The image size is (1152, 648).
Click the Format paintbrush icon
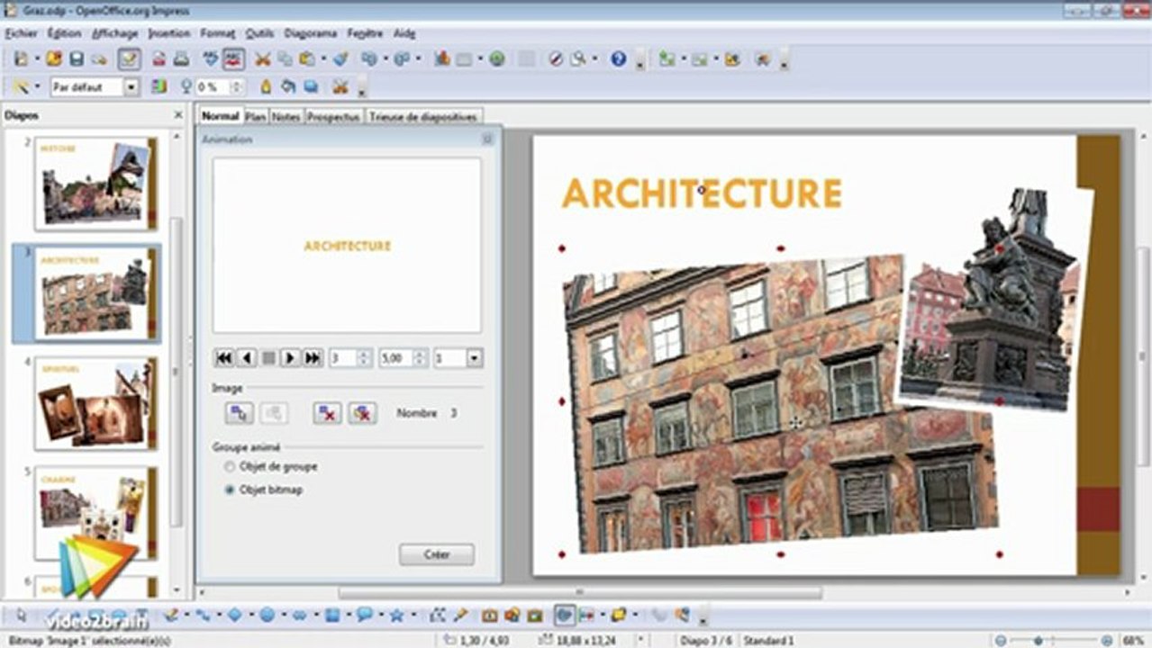340,59
